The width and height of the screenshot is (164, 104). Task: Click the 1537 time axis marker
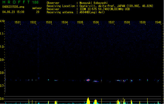[x=111, y=22]
